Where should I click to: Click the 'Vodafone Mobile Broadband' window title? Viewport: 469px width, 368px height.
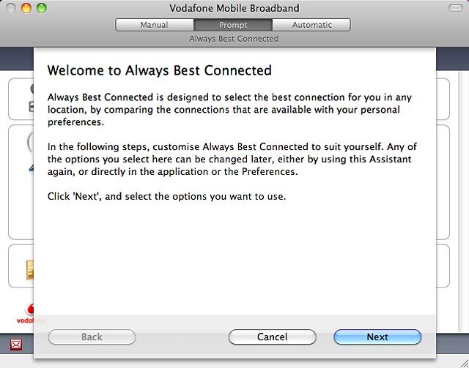[234, 8]
